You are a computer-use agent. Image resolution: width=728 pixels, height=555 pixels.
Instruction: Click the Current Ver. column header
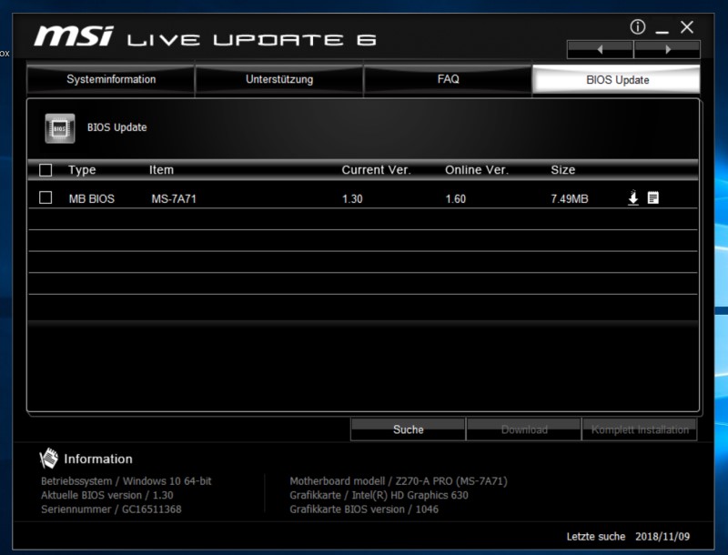(x=376, y=170)
